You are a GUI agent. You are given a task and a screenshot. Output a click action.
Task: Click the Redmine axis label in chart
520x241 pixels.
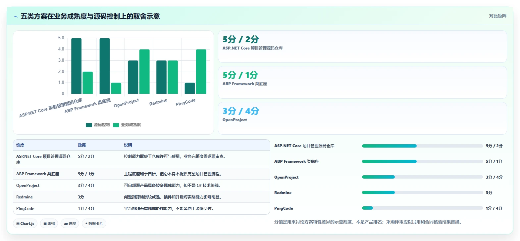158,102
